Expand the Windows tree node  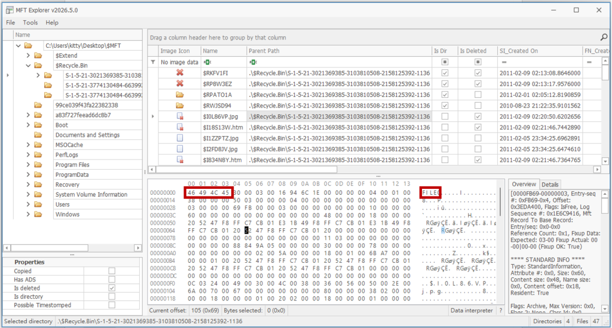pos(28,214)
